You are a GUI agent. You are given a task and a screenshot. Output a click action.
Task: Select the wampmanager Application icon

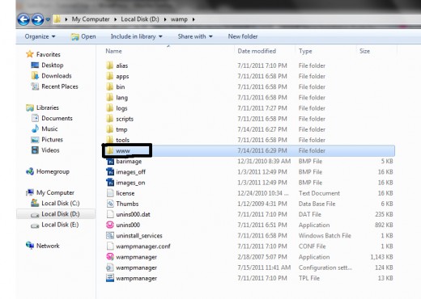[x=110, y=257]
